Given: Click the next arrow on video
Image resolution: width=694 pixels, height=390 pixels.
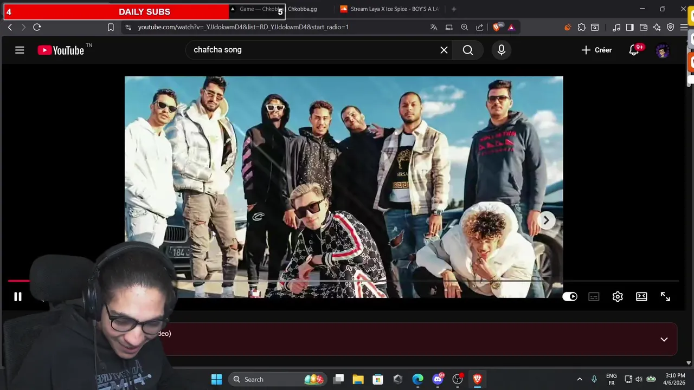Looking at the screenshot, I should pos(547,220).
